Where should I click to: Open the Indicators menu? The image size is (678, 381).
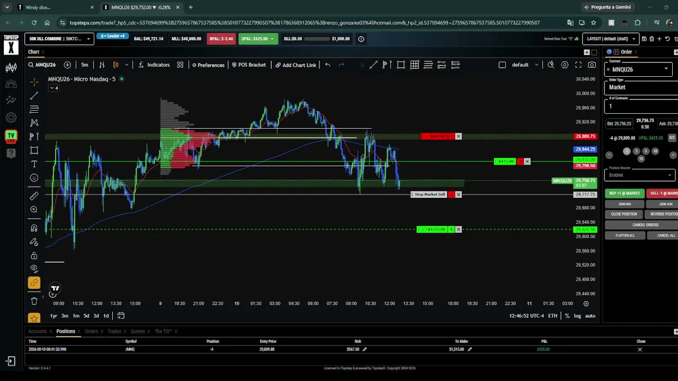[x=154, y=65]
